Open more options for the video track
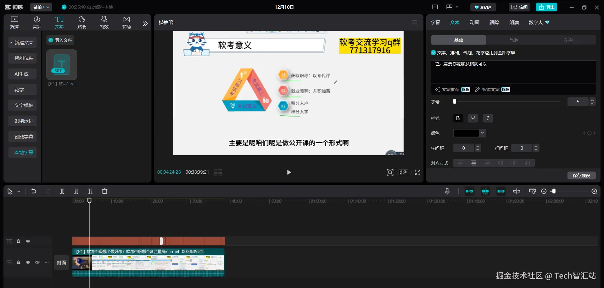Screen dimensions: 604x288 [47, 262]
